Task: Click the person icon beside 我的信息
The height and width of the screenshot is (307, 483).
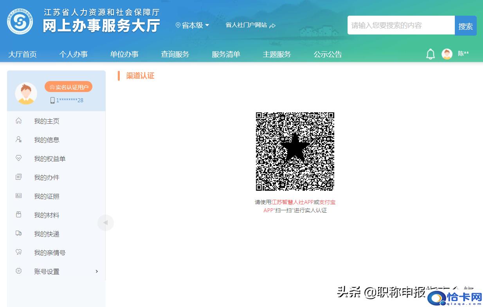Action: 18,139
